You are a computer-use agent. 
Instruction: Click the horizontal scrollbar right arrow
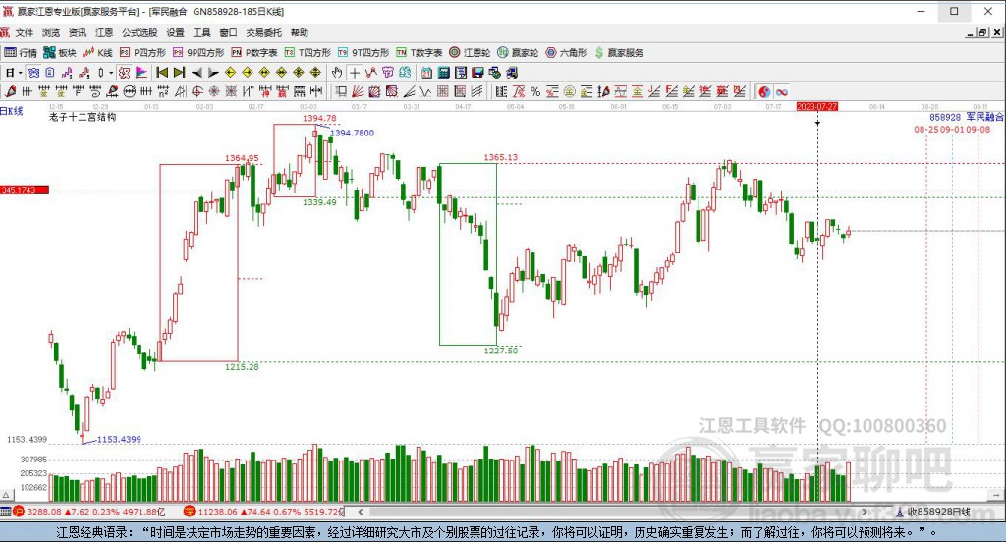865,512
